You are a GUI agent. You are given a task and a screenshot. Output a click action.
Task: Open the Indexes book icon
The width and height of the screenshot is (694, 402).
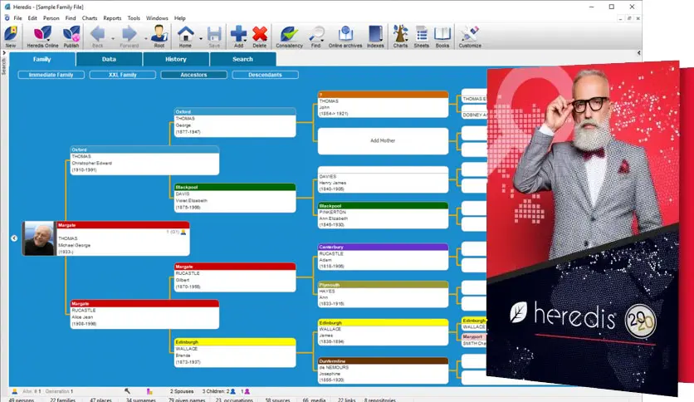[x=375, y=37]
